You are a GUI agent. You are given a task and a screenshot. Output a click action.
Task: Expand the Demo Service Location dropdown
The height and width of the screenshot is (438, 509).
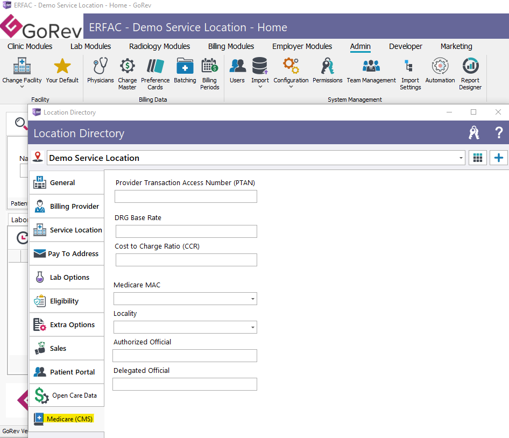tap(461, 158)
